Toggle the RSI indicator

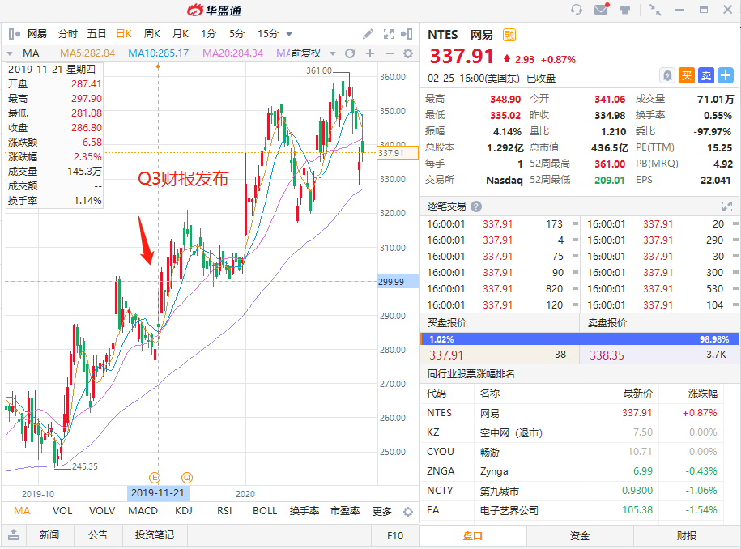(x=224, y=511)
